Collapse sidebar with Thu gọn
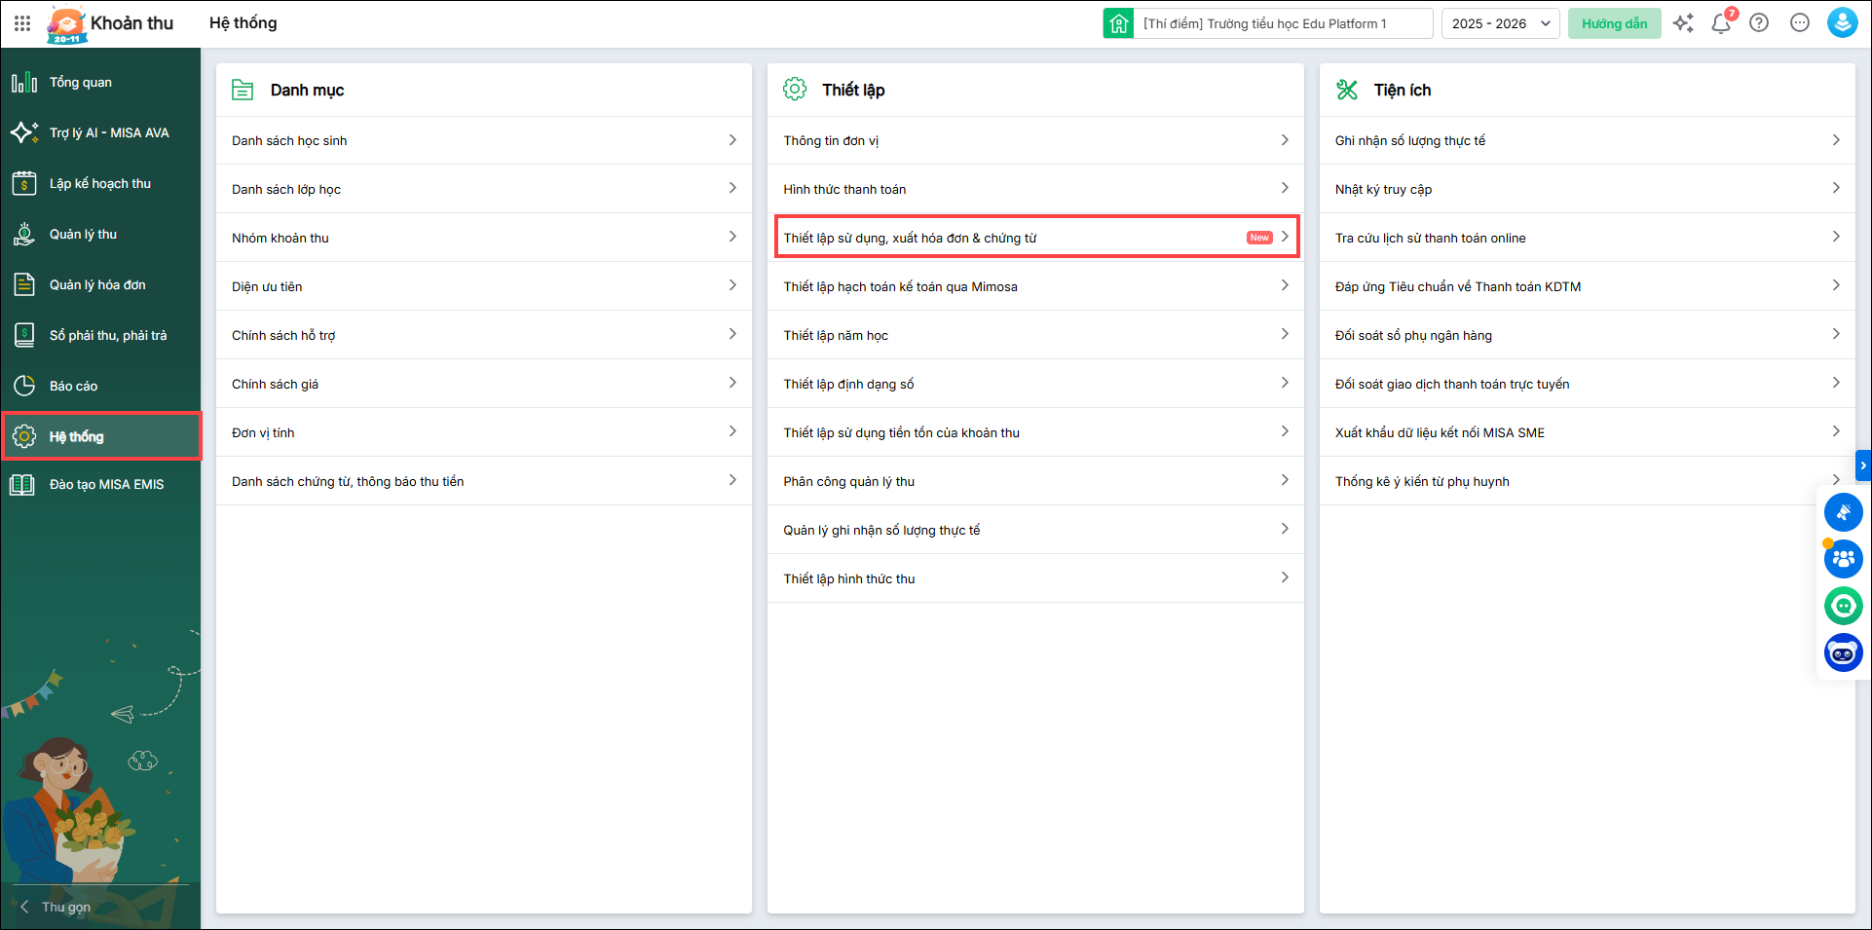Viewport: 1872px width, 930px height. click(56, 907)
